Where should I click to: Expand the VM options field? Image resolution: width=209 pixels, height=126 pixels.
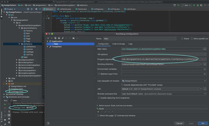(205, 54)
